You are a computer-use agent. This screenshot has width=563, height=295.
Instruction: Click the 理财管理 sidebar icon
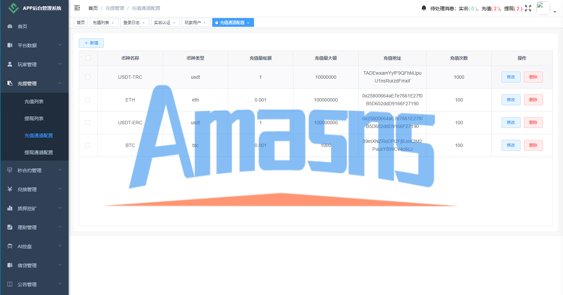(x=10, y=227)
